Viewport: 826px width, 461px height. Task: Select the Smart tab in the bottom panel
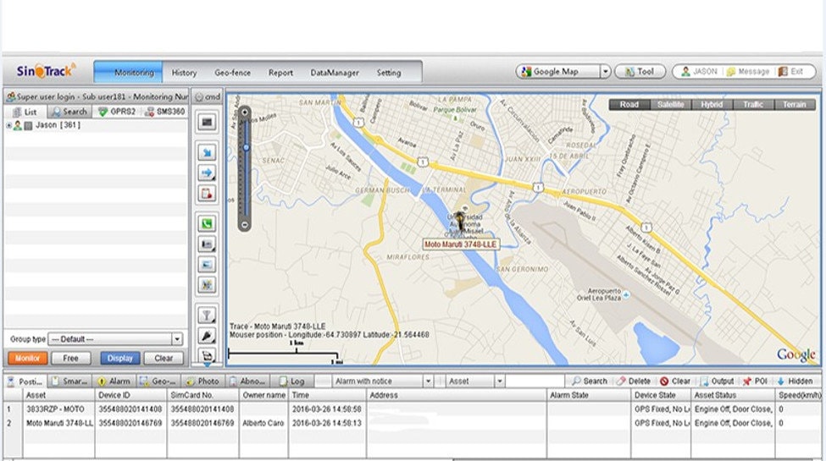[x=70, y=381]
